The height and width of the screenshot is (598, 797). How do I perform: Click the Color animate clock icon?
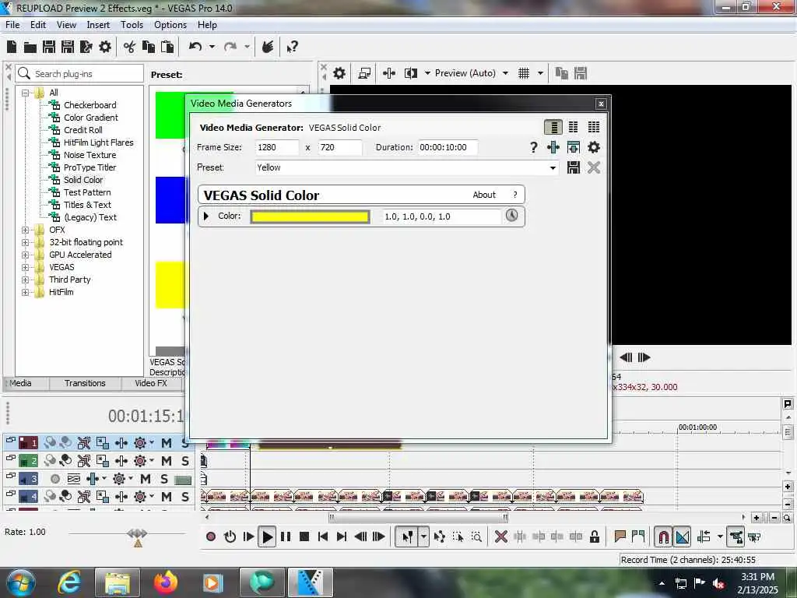click(x=512, y=216)
